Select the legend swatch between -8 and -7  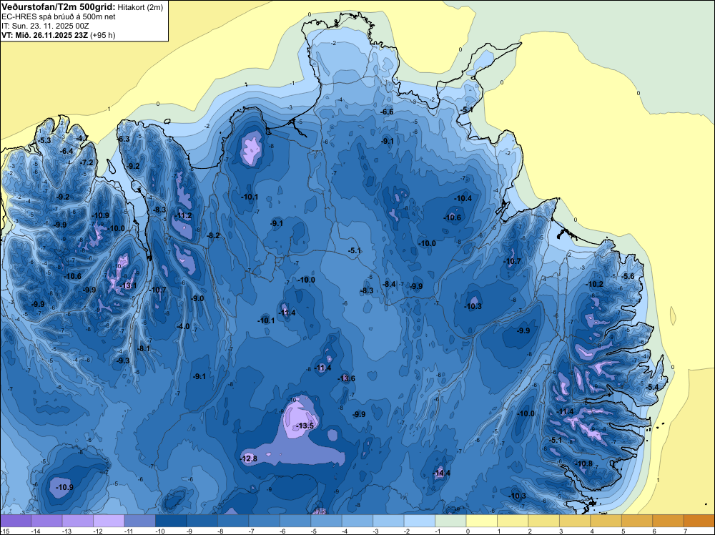click(x=233, y=521)
